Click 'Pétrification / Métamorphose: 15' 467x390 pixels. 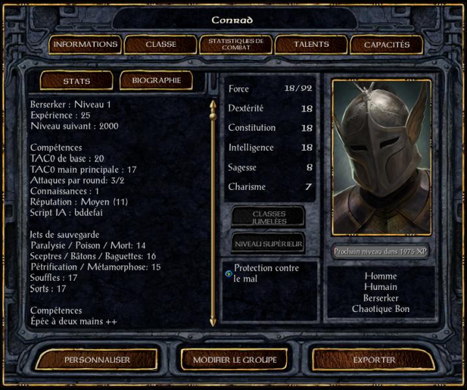point(96,266)
